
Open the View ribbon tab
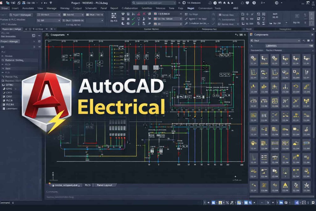click(x=40, y=8)
